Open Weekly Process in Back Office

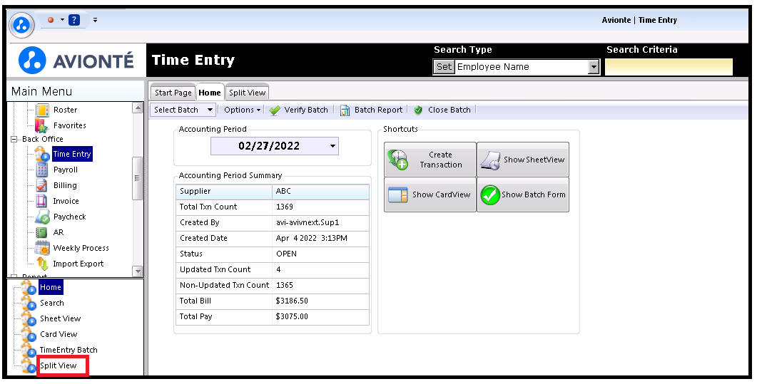click(x=81, y=248)
